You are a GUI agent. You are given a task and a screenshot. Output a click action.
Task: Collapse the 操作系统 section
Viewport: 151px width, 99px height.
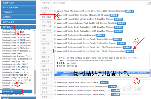pos(18,27)
